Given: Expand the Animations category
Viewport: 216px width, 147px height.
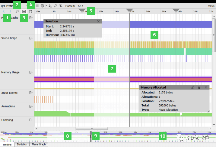Looking at the screenshot, I should click(x=31, y=106).
